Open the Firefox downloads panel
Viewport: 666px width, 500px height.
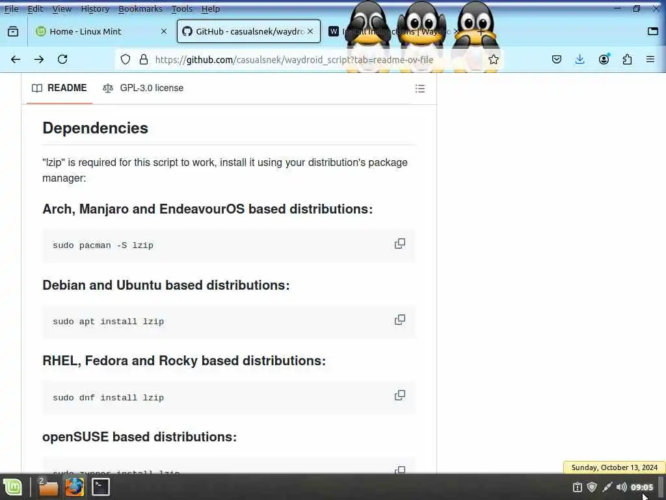[579, 59]
